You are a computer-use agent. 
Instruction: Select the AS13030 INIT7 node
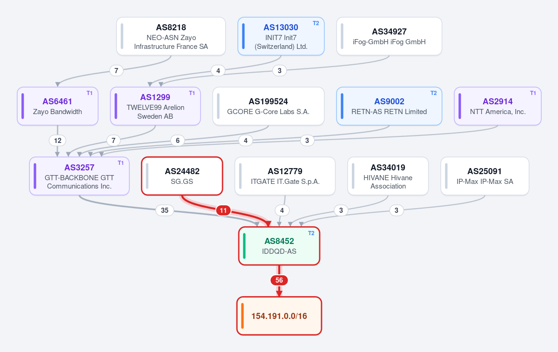tap(281, 36)
